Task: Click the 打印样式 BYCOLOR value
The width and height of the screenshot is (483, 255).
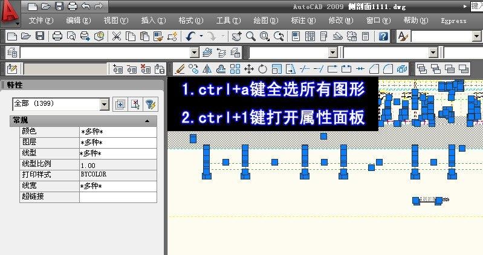Action: (118, 175)
